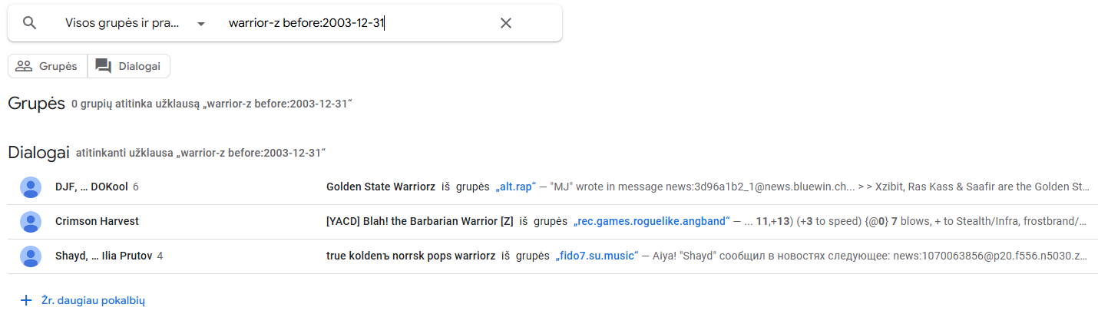The height and width of the screenshot is (314, 1098).
Task: Select the Grupės filter tab
Action: [x=48, y=66]
